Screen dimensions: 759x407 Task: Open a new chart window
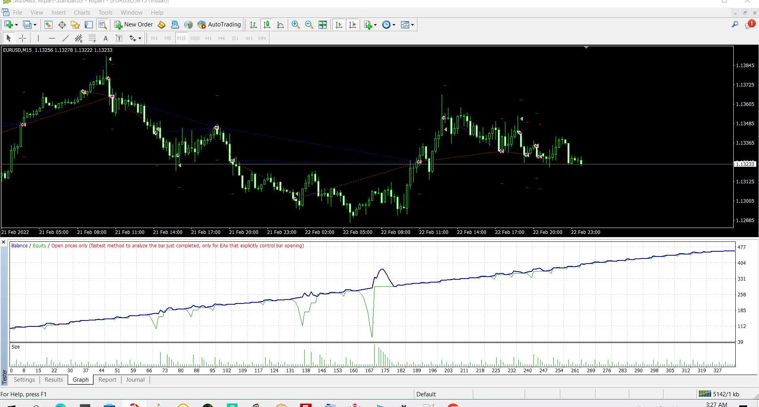pos(8,25)
